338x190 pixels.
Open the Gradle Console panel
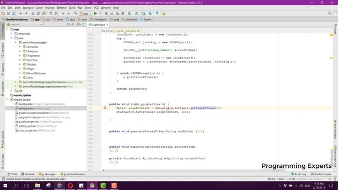click(x=321, y=174)
